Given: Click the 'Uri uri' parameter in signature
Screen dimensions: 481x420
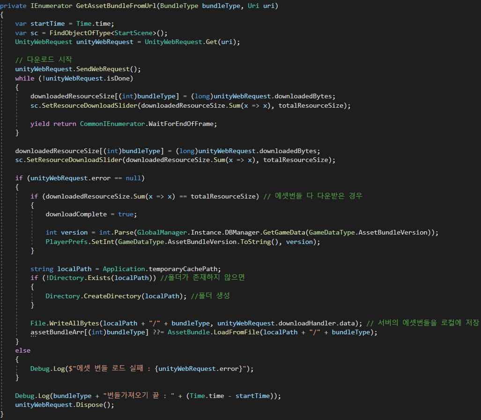Looking at the screenshot, I should tap(261, 6).
